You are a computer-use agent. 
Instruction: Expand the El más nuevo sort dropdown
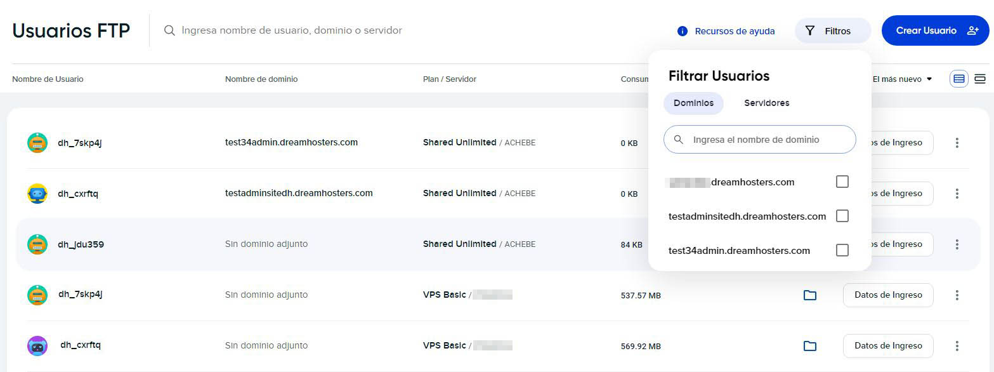(902, 79)
